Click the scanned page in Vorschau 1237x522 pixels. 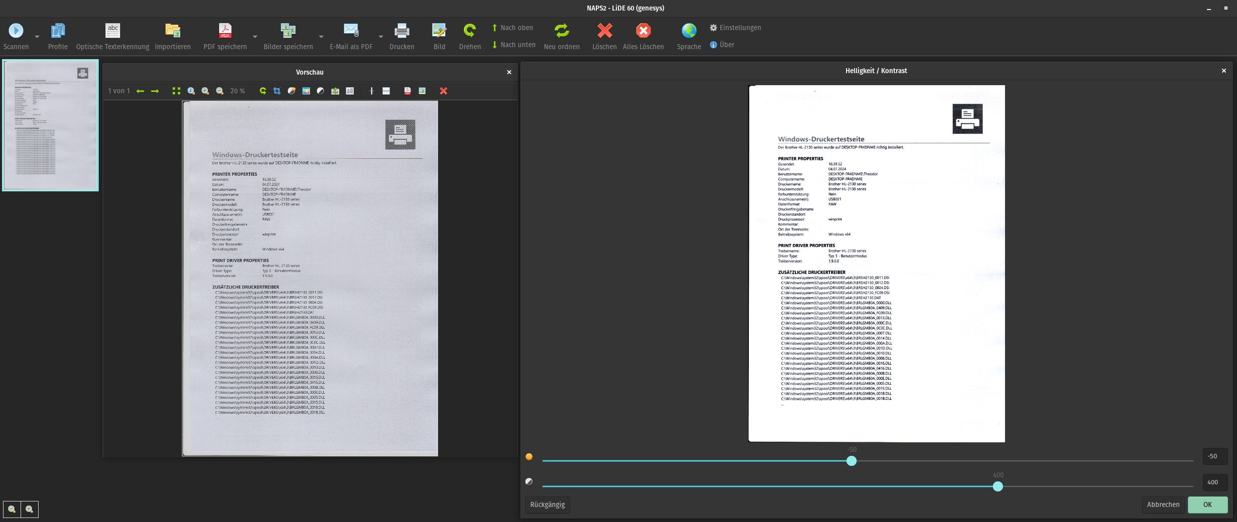coord(310,279)
